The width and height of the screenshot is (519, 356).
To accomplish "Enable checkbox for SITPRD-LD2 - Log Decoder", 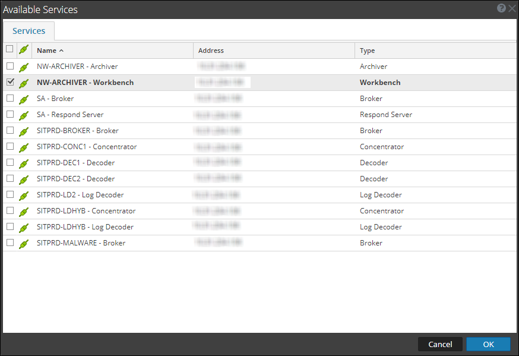I will pyautogui.click(x=10, y=195).
